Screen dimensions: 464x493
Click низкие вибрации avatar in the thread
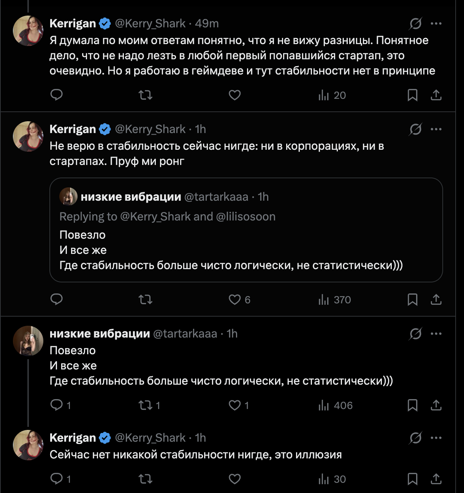pyautogui.click(x=28, y=341)
